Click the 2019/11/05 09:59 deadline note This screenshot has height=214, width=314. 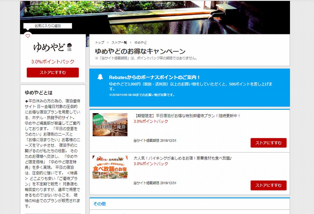click(142, 95)
